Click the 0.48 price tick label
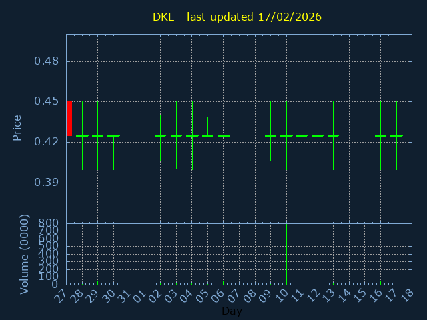 point(47,61)
